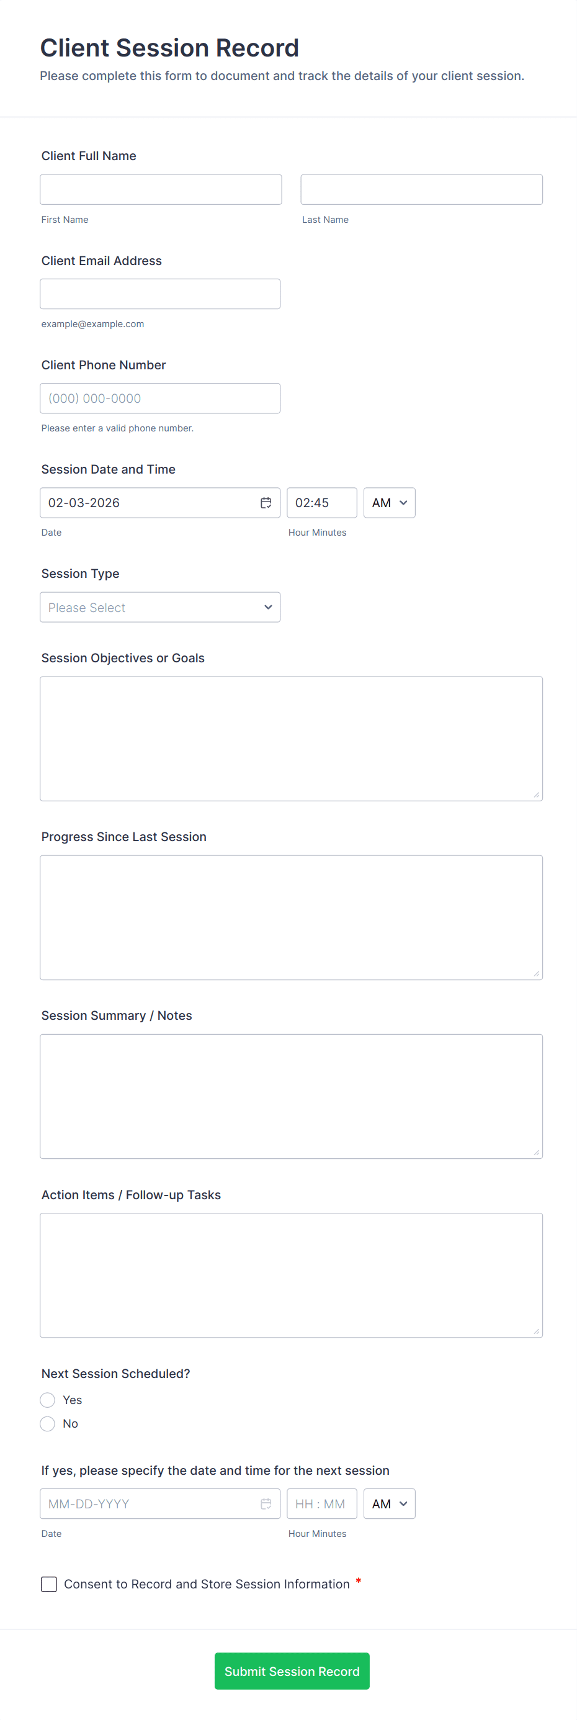Click the Session Summary / Notes textarea
This screenshot has width=577, height=1720.
pos(291,1096)
